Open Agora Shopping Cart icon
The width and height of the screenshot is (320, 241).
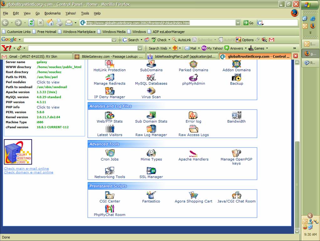(x=193, y=195)
